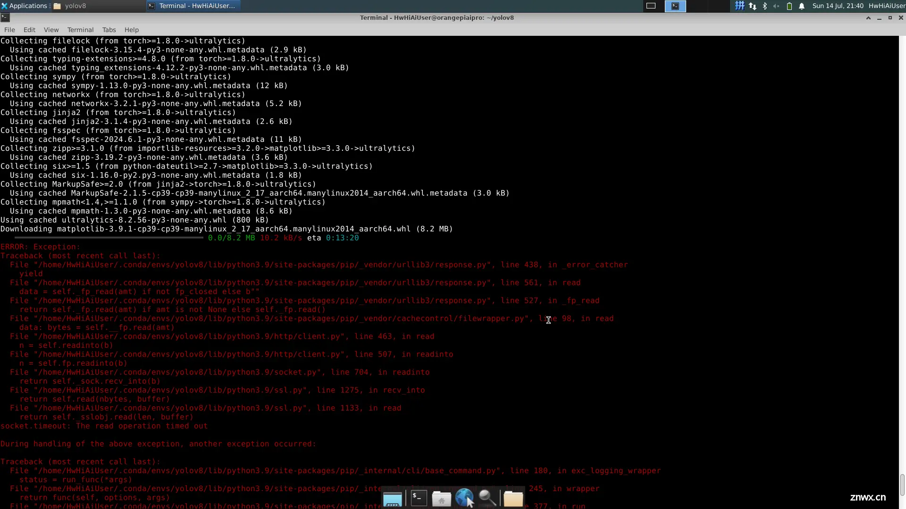Click 'Using cached MarkupSafe-2.1.5' line
906x509 pixels.
pyautogui.click(x=260, y=193)
